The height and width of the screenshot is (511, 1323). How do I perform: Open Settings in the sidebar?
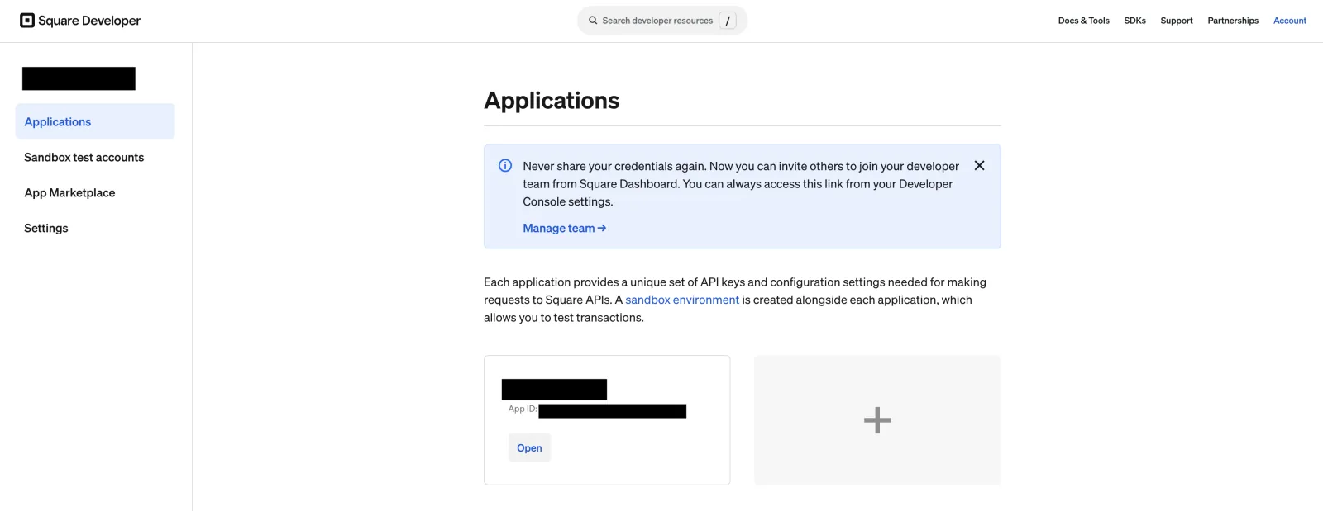click(x=46, y=228)
